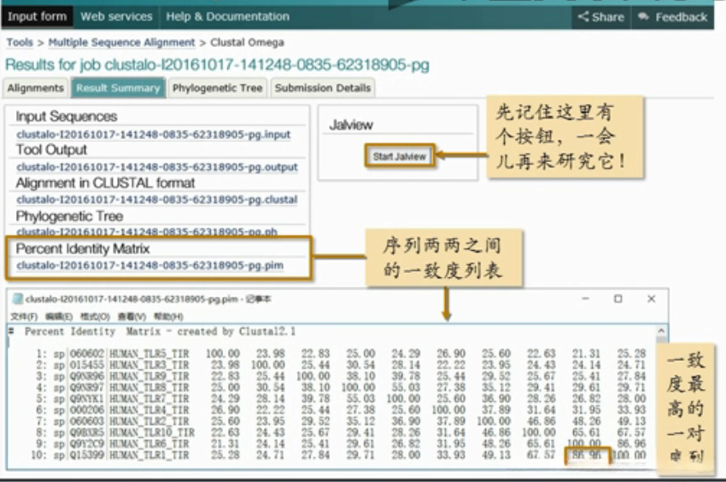Click accession 'Q9Y2C9' in row 9
The image size is (726, 482).
coord(87,444)
